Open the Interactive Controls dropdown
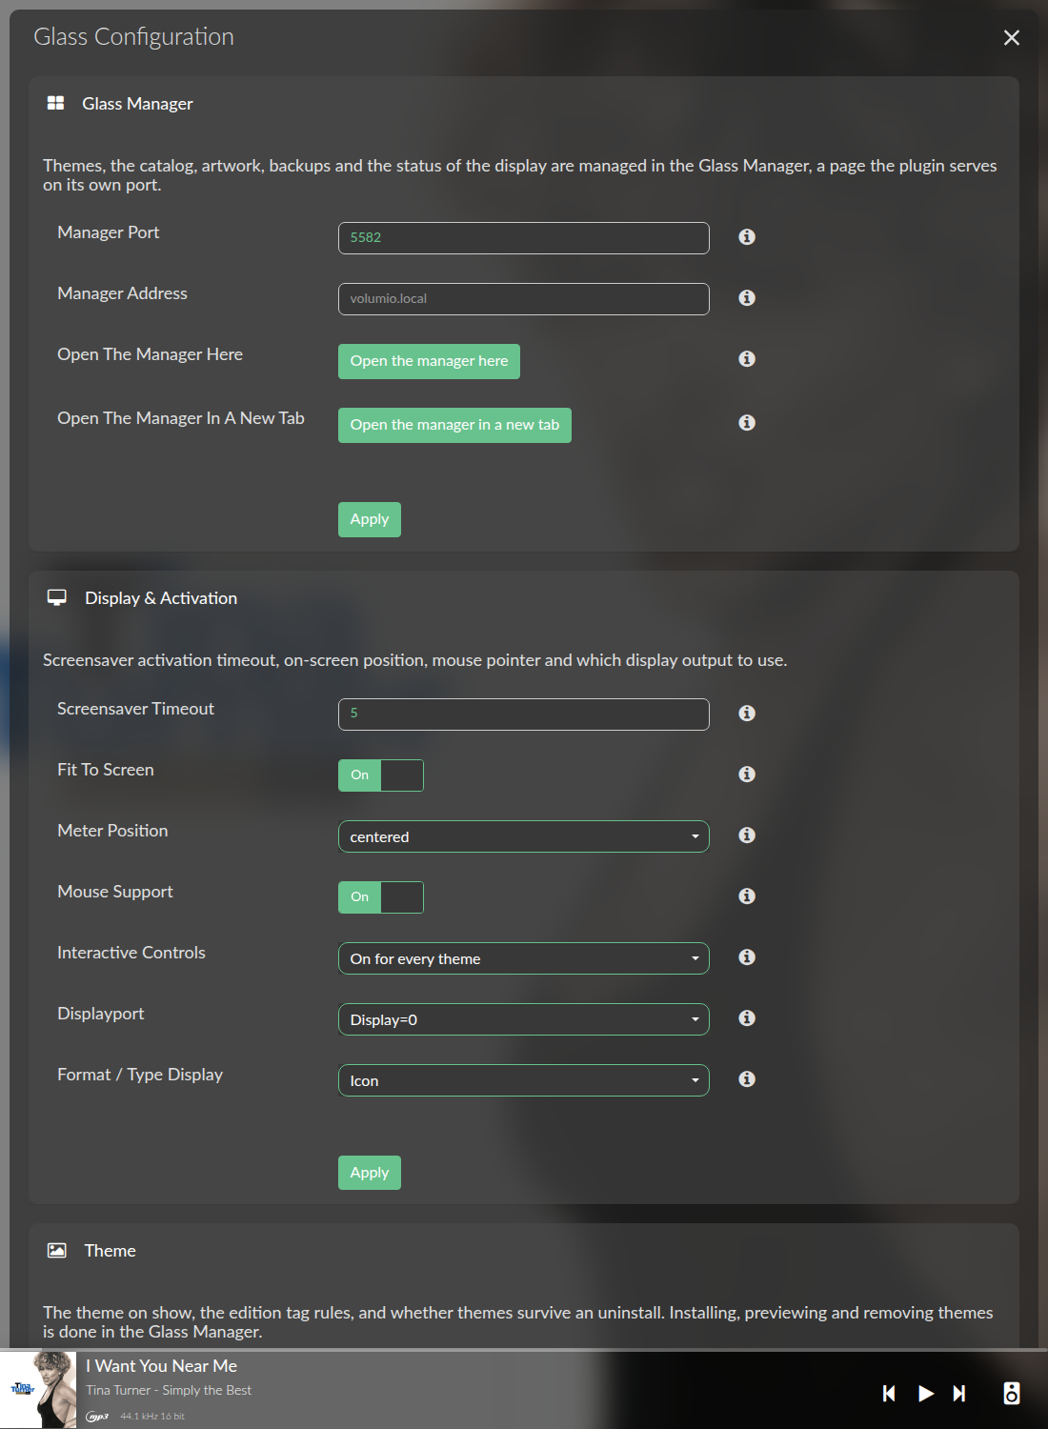The height and width of the screenshot is (1429, 1048). (x=524, y=958)
